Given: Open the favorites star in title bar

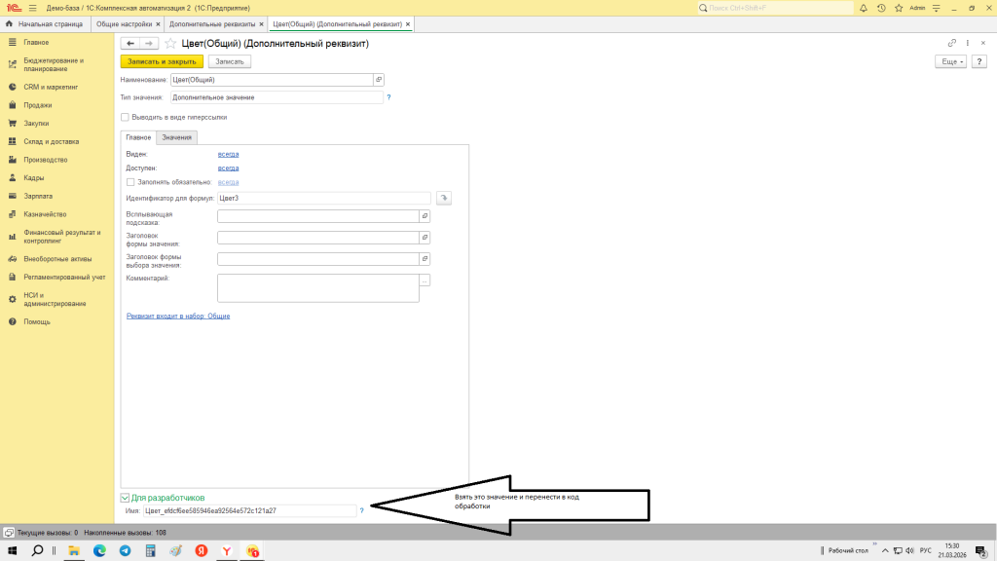Looking at the screenshot, I should click(x=899, y=8).
